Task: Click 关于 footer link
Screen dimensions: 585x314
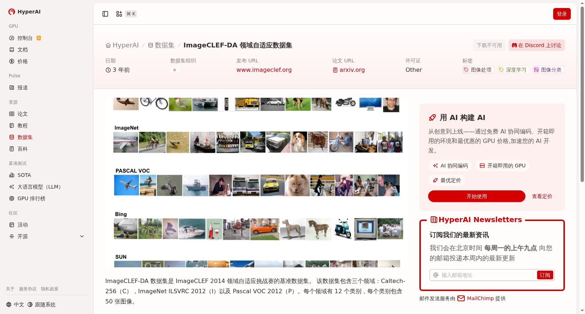Action: coord(10,289)
